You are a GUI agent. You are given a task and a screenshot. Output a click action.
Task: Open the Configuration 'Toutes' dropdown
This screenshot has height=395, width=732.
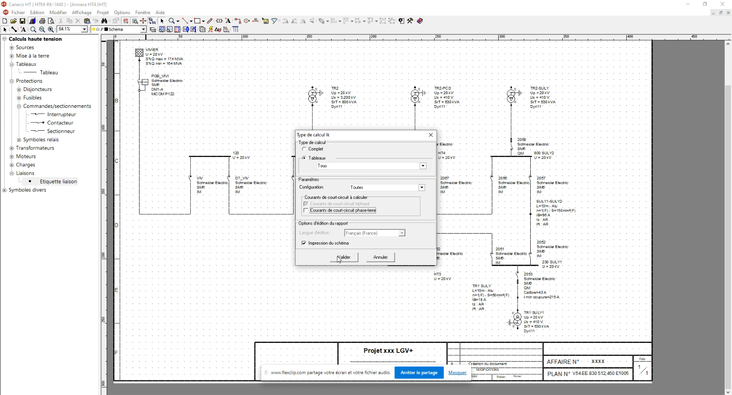[421, 187]
